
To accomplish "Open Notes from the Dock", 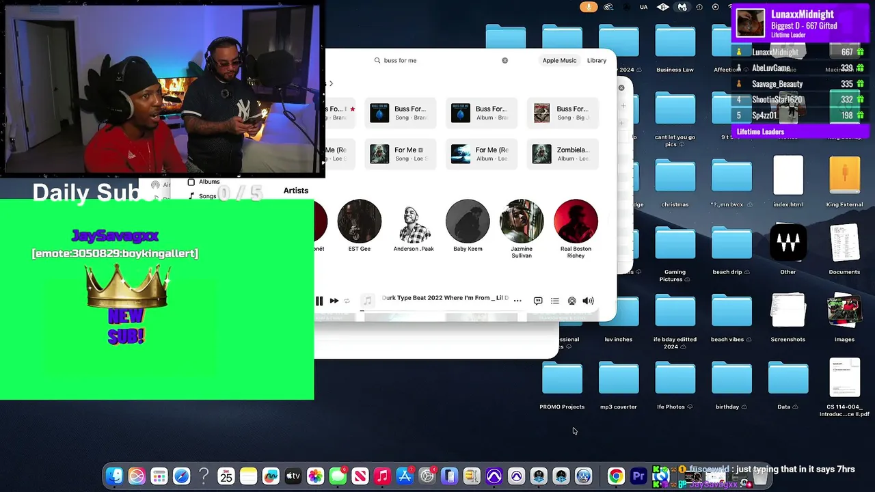I will [248, 476].
